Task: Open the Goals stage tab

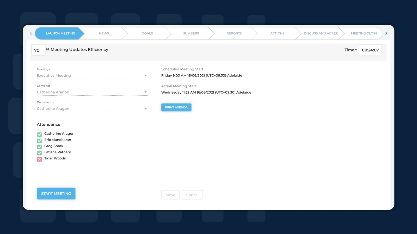Action: coord(147,33)
